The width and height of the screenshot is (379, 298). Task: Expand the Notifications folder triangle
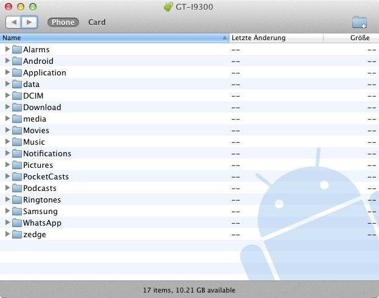[7, 153]
